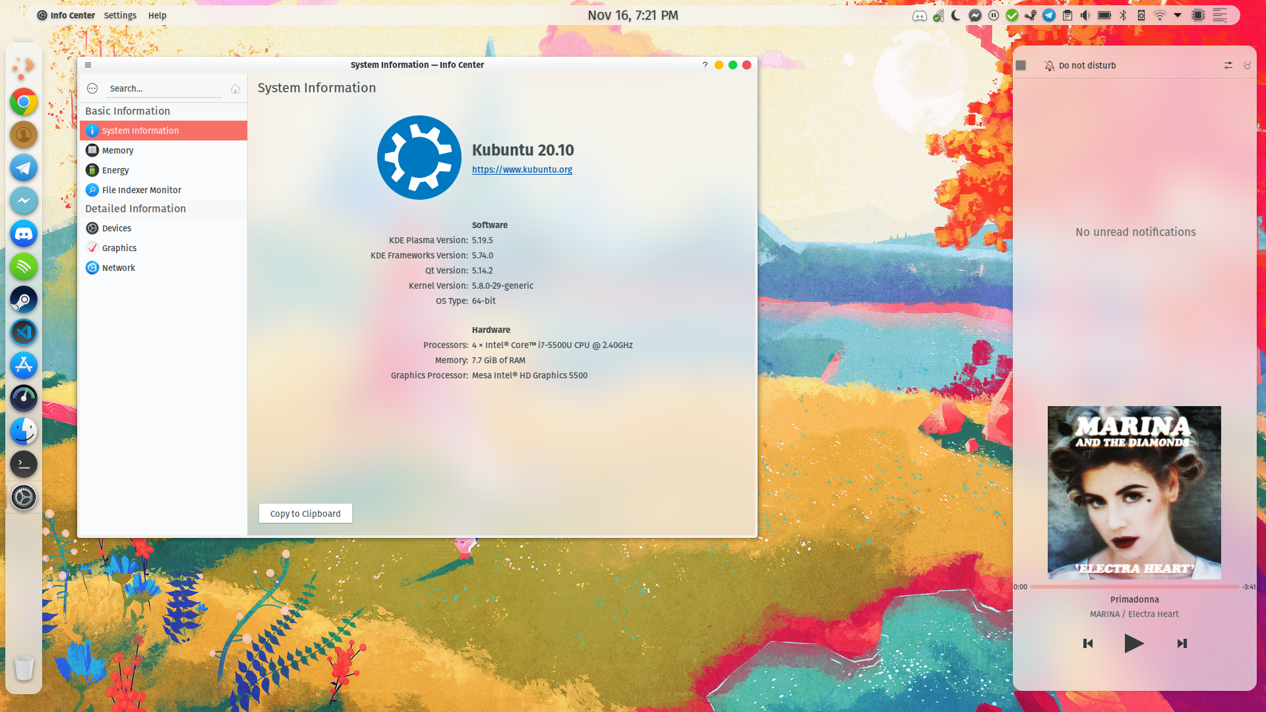Open the hamburger menu in Info Center window

pyautogui.click(x=88, y=65)
